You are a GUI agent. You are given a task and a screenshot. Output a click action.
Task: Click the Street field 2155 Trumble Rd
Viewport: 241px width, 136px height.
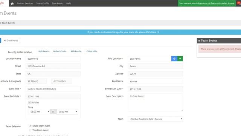[x=53, y=66]
